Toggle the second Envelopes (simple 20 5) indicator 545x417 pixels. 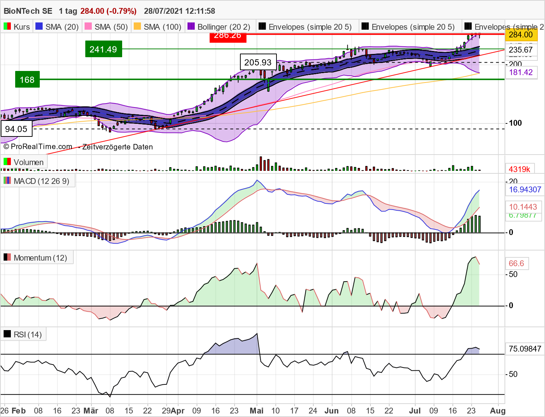point(365,26)
